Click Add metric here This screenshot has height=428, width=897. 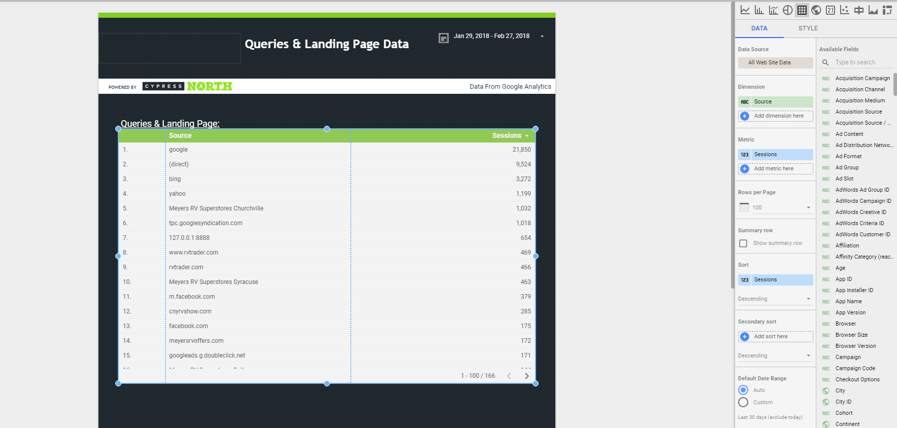(776, 169)
